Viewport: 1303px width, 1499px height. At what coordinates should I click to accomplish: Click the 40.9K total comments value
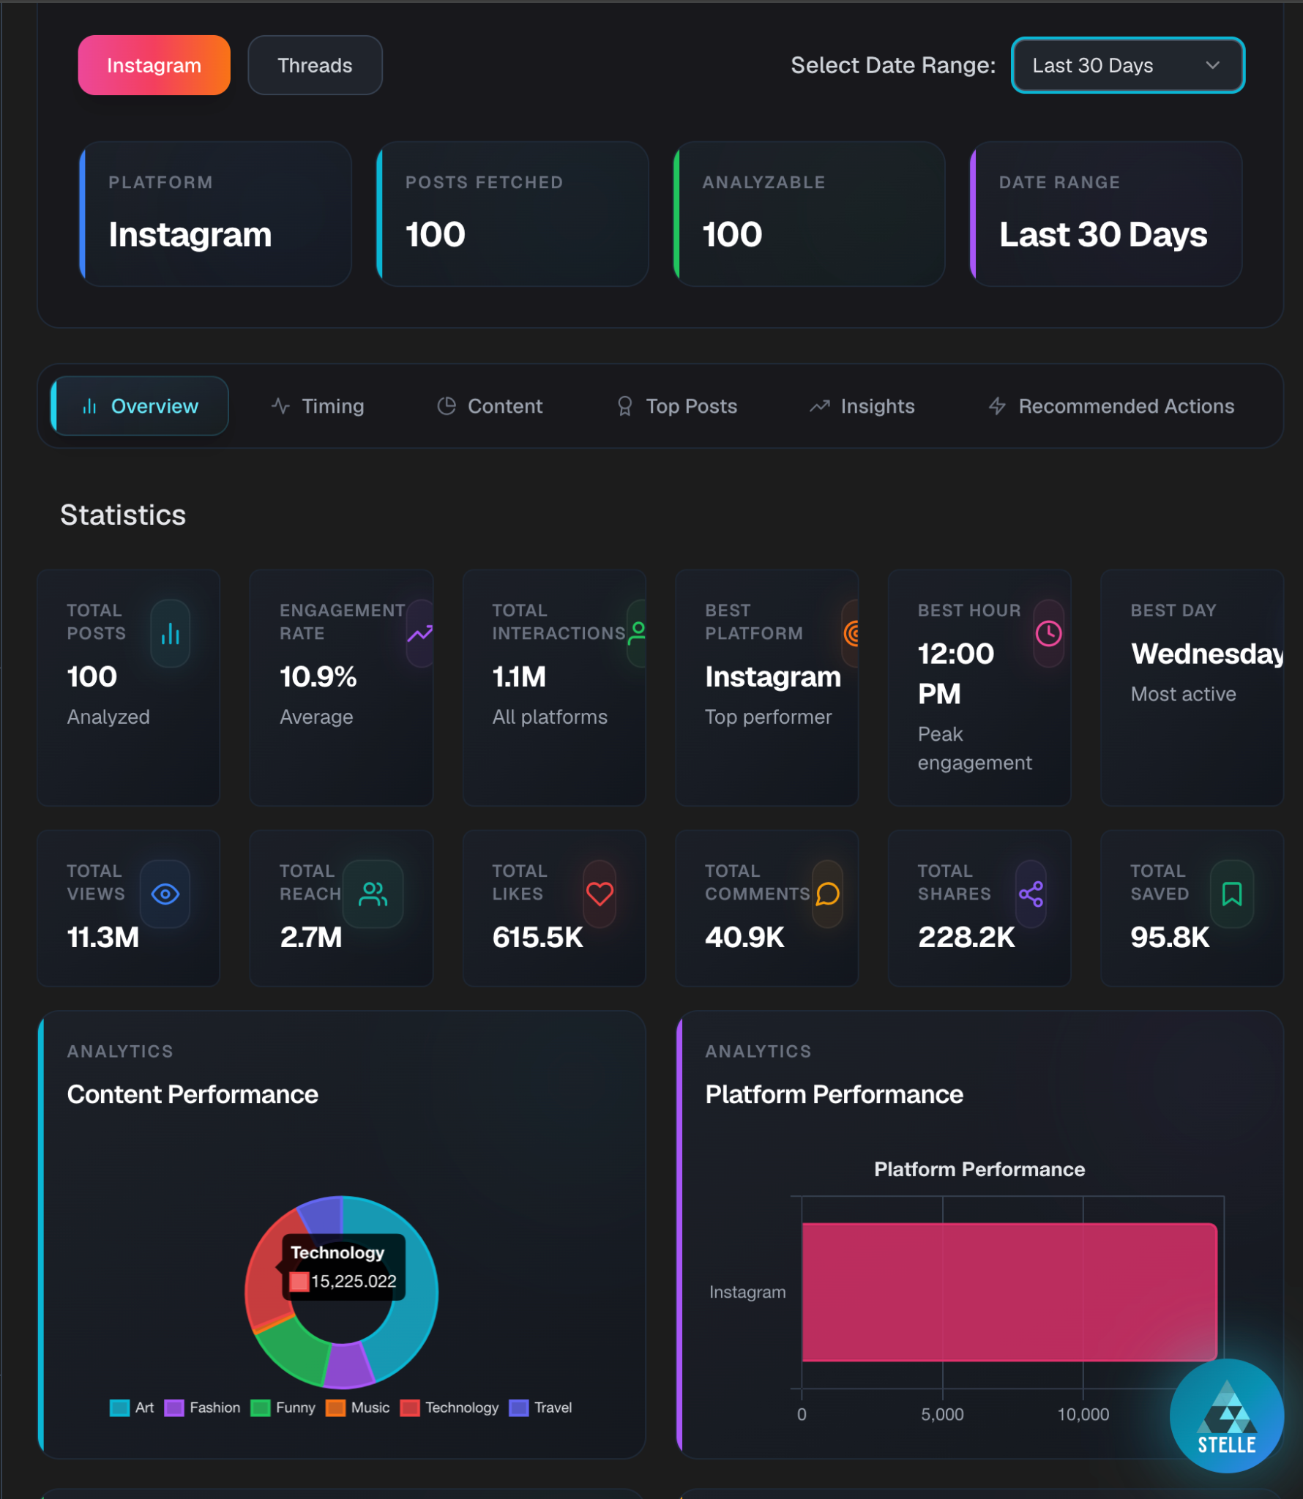[x=744, y=938]
